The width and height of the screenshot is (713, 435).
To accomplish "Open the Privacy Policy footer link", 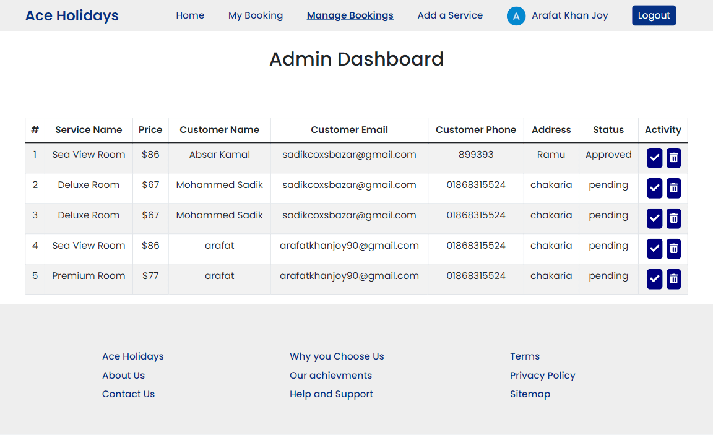I will [542, 376].
